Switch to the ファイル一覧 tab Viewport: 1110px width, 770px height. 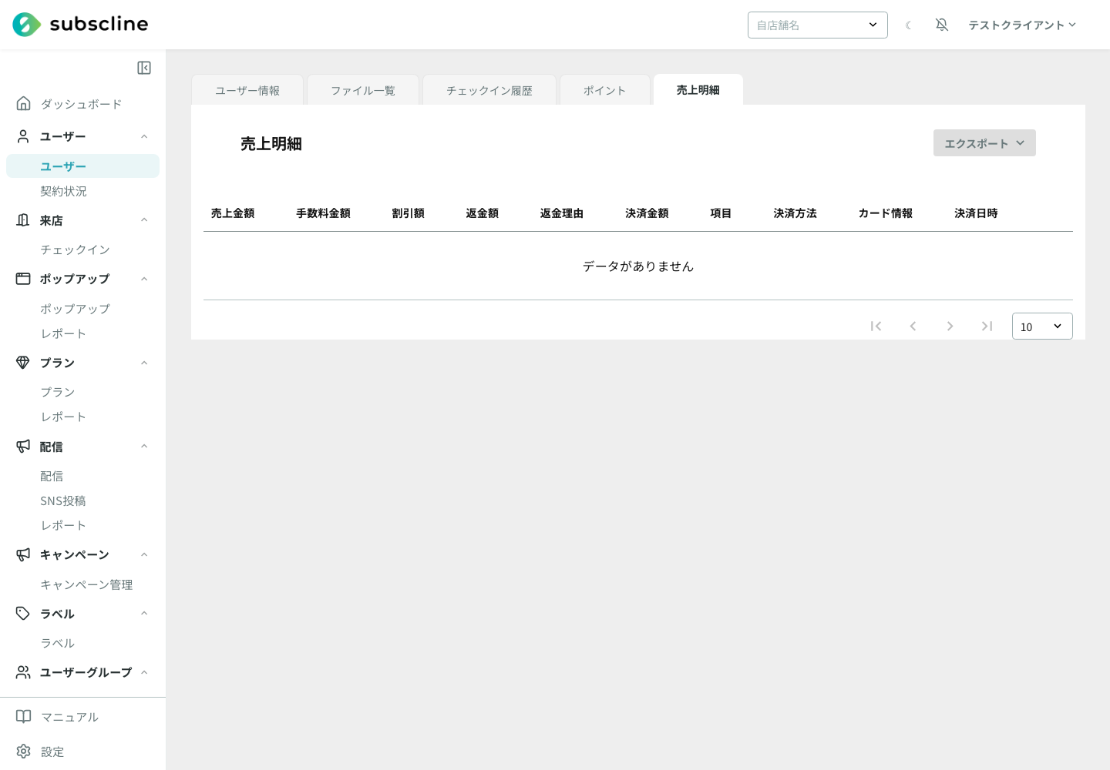coord(363,90)
